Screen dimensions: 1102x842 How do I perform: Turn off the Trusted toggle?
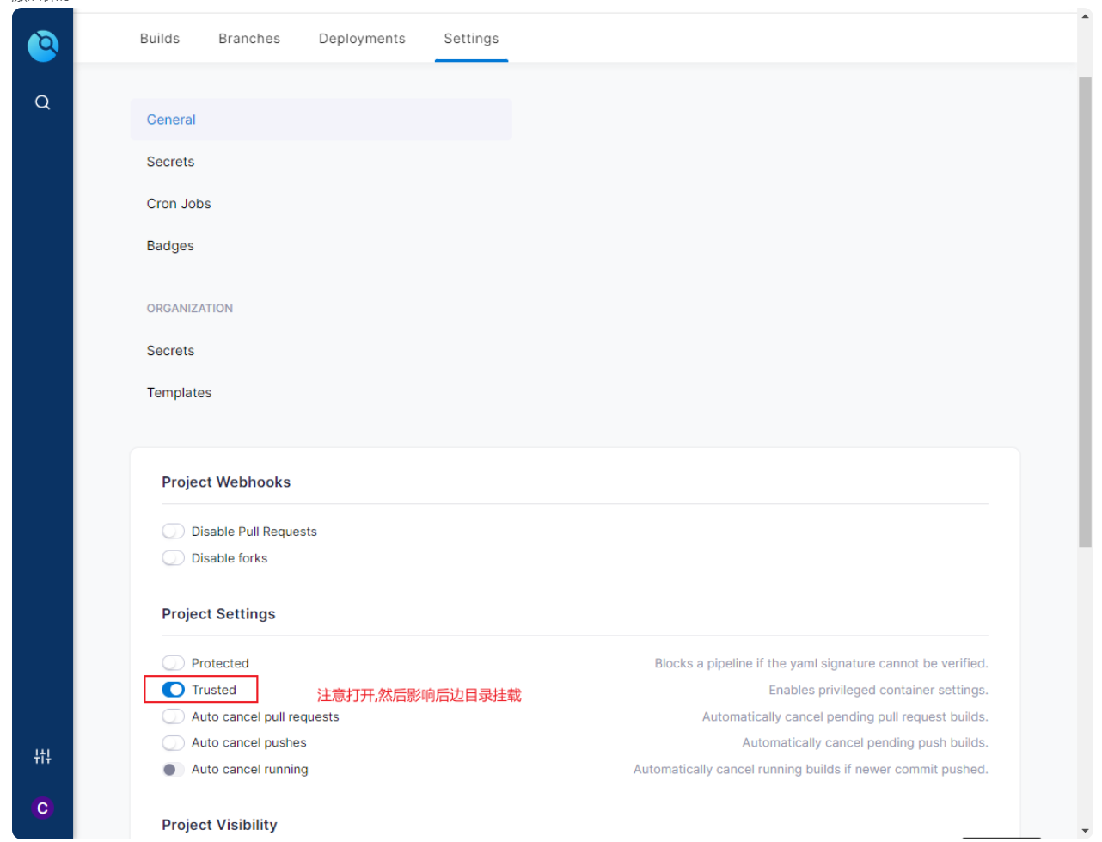174,690
